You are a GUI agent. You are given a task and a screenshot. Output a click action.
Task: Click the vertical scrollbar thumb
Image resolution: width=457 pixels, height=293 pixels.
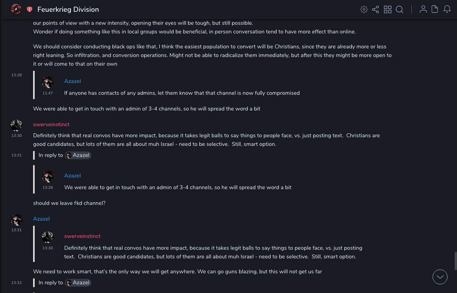coord(455,261)
